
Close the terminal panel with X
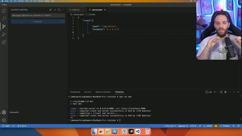pyautogui.click(x=238, y=92)
